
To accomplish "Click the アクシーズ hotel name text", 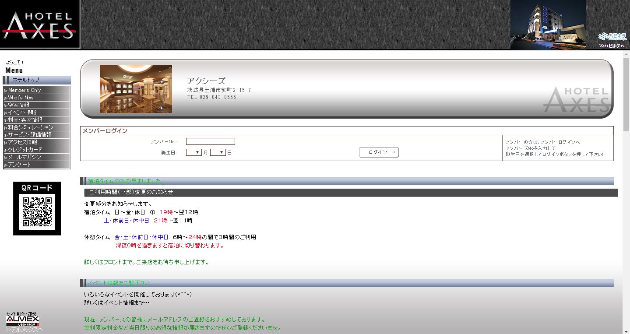I will coord(206,81).
